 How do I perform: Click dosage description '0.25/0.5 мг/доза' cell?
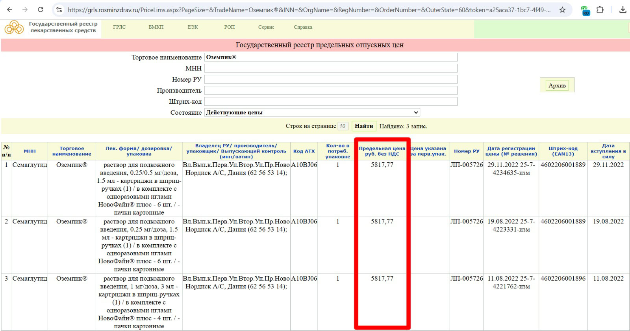pos(139,188)
